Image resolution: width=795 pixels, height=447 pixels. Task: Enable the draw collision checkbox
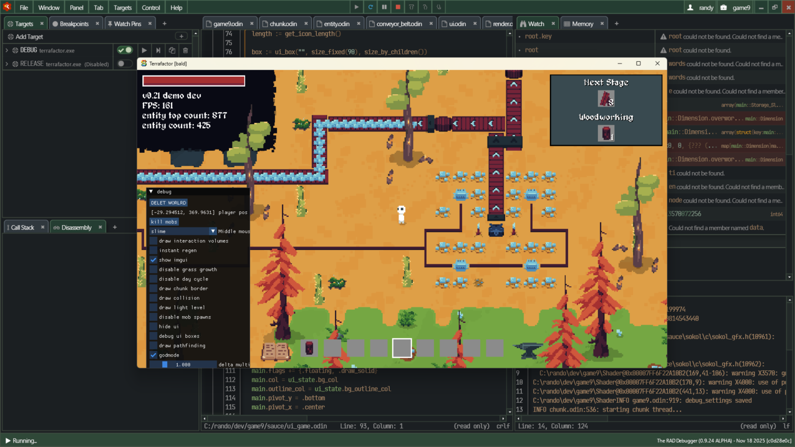[153, 298]
